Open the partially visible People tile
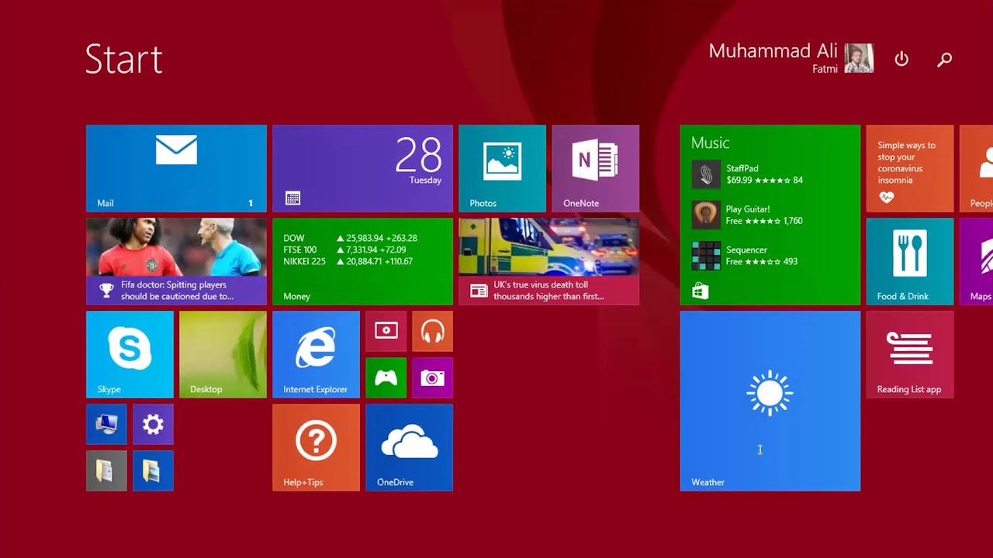The height and width of the screenshot is (558, 993). coord(976,168)
